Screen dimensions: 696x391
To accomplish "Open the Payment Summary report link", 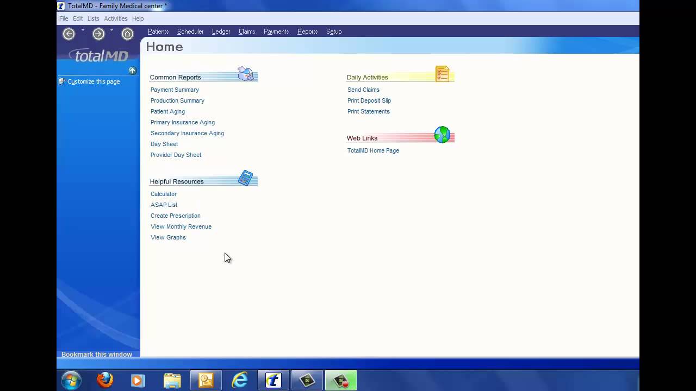I will (175, 90).
